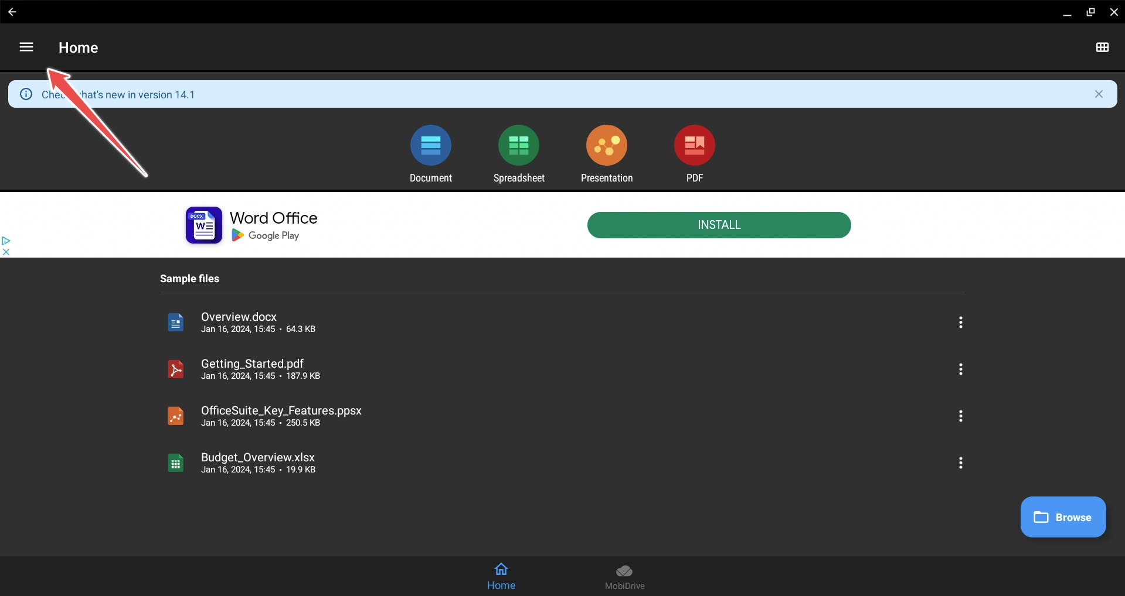Image resolution: width=1125 pixels, height=596 pixels.
Task: Expand more options for Overview.docx
Action: click(960, 322)
